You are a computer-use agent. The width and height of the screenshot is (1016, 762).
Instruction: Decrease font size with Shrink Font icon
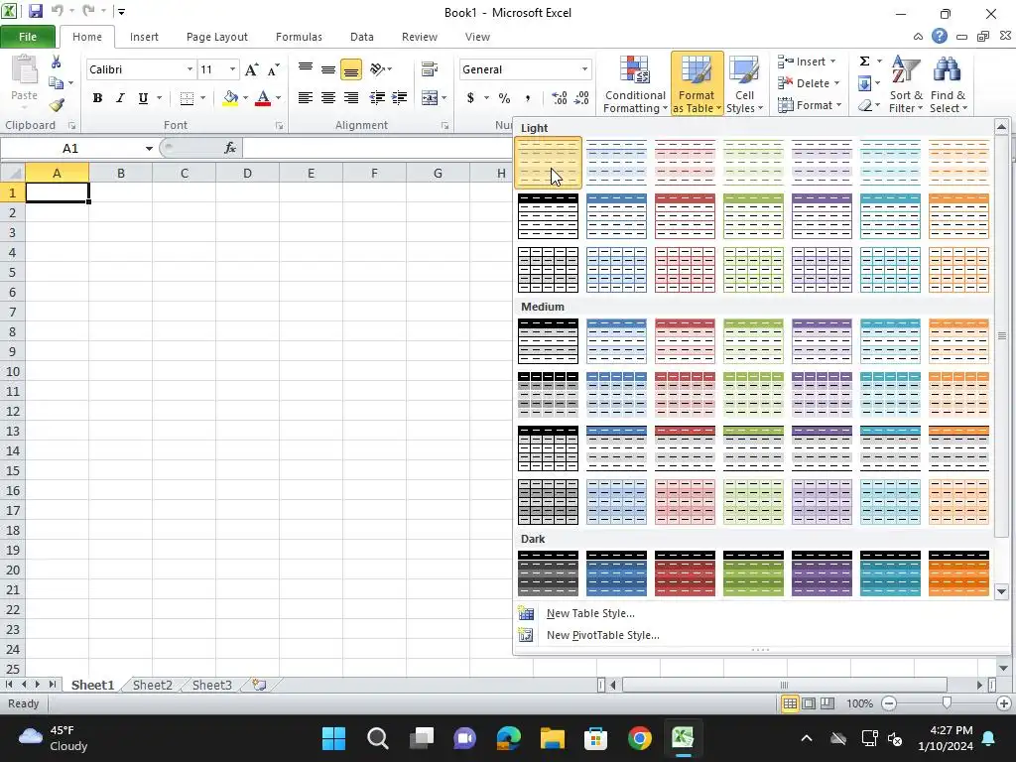point(274,70)
